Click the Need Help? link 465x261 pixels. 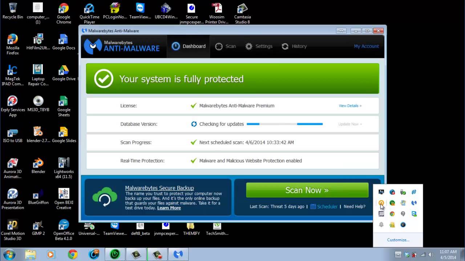pyautogui.click(x=355, y=207)
